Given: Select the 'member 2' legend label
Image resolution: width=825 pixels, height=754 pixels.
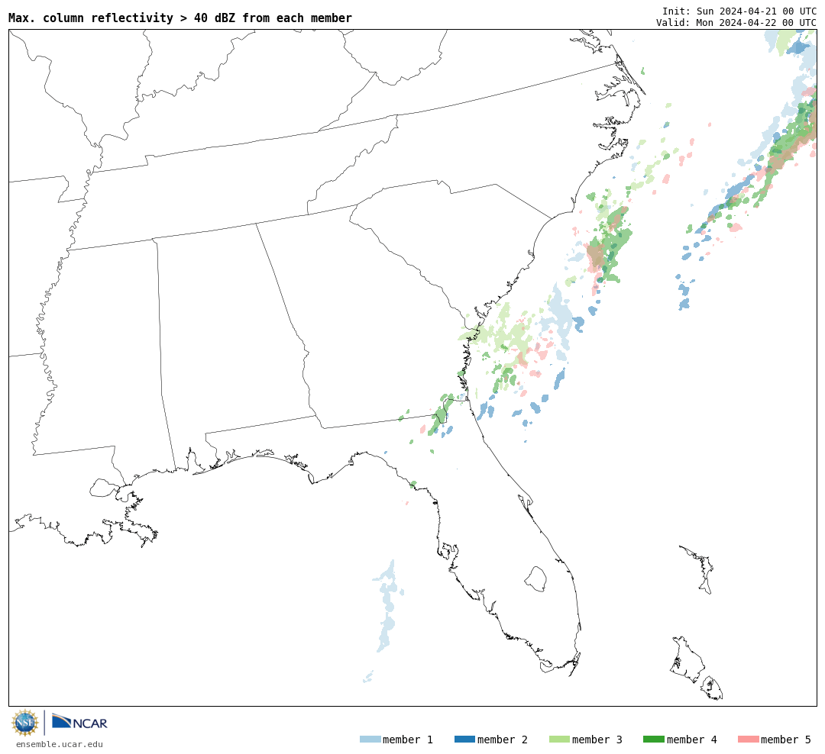Looking at the screenshot, I should (x=503, y=739).
